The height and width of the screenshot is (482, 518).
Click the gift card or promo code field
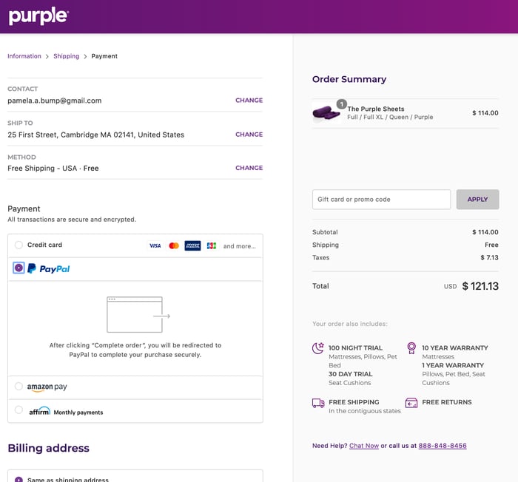tap(381, 200)
